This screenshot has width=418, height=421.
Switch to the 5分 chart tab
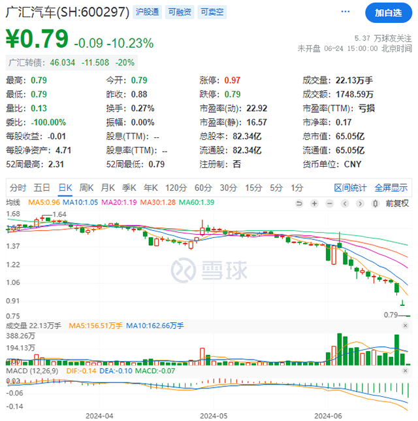pos(276,188)
